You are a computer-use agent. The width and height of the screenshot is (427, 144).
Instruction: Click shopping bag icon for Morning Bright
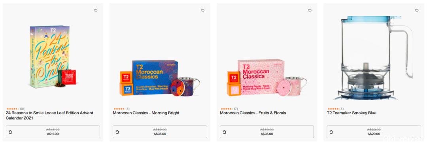(117, 132)
